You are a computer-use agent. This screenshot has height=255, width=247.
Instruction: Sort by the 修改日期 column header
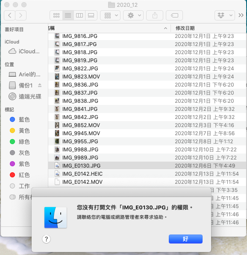pyautogui.click(x=185, y=28)
